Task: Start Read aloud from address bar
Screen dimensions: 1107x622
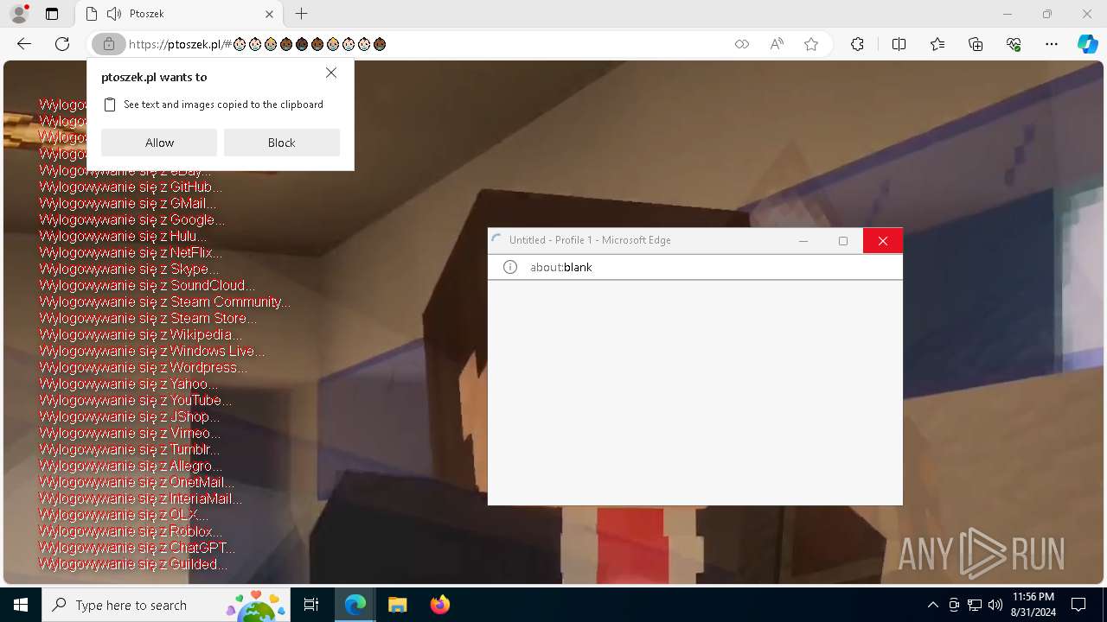Action: 777,44
